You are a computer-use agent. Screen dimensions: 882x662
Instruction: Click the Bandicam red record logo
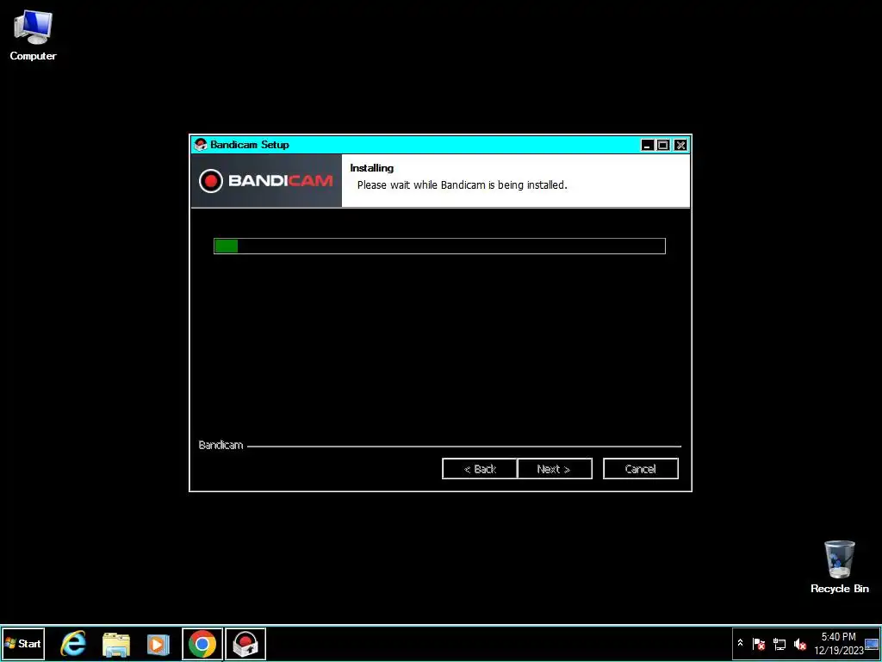coord(211,181)
